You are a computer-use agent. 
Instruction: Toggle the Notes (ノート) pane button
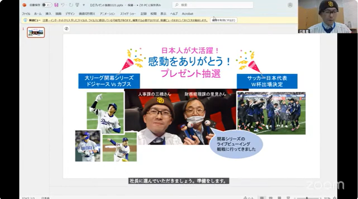(249, 198)
